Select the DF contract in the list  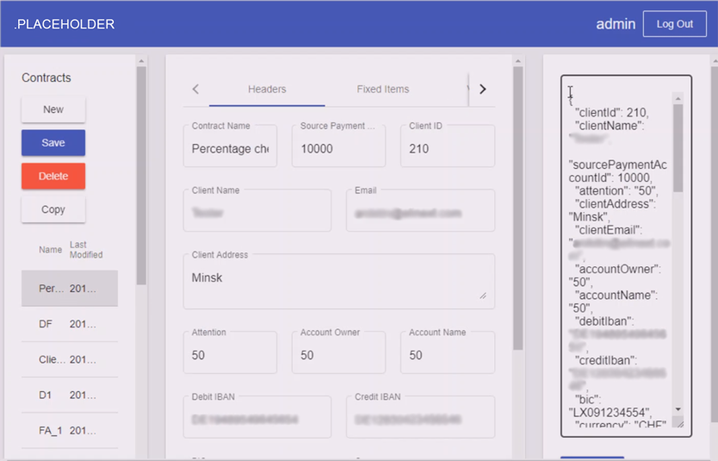(x=69, y=324)
